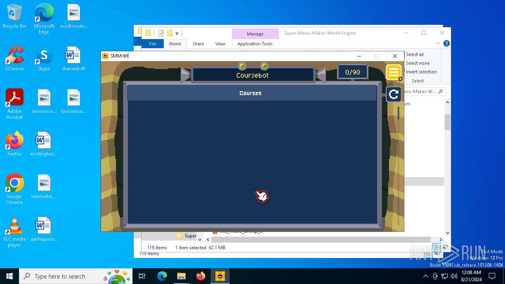This screenshot has width=505, height=284.
Task: Open the yellow menu icon in SMM:WE
Action: pos(393,73)
